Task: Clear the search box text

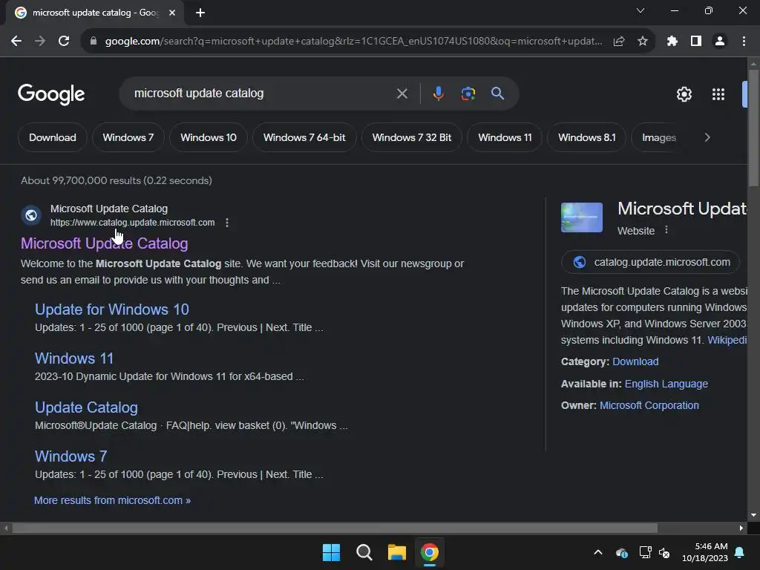Action: pos(402,94)
